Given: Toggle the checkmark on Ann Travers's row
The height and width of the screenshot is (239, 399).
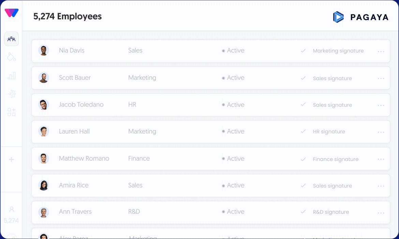Looking at the screenshot, I should point(303,212).
